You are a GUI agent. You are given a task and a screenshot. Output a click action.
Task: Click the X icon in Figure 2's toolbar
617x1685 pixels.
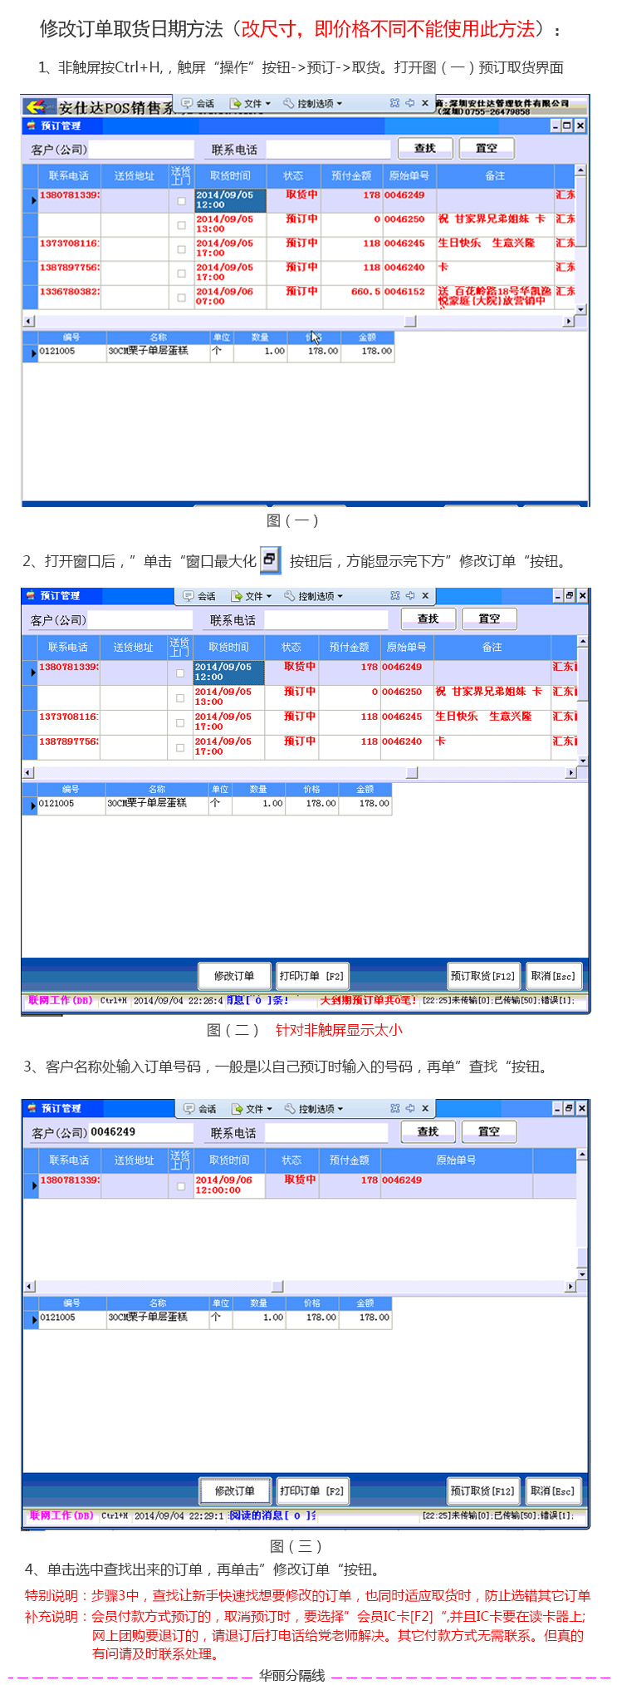tap(424, 595)
